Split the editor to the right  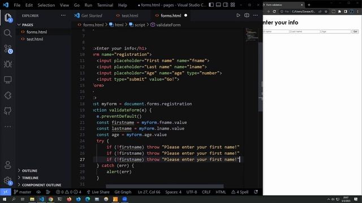pos(247,15)
